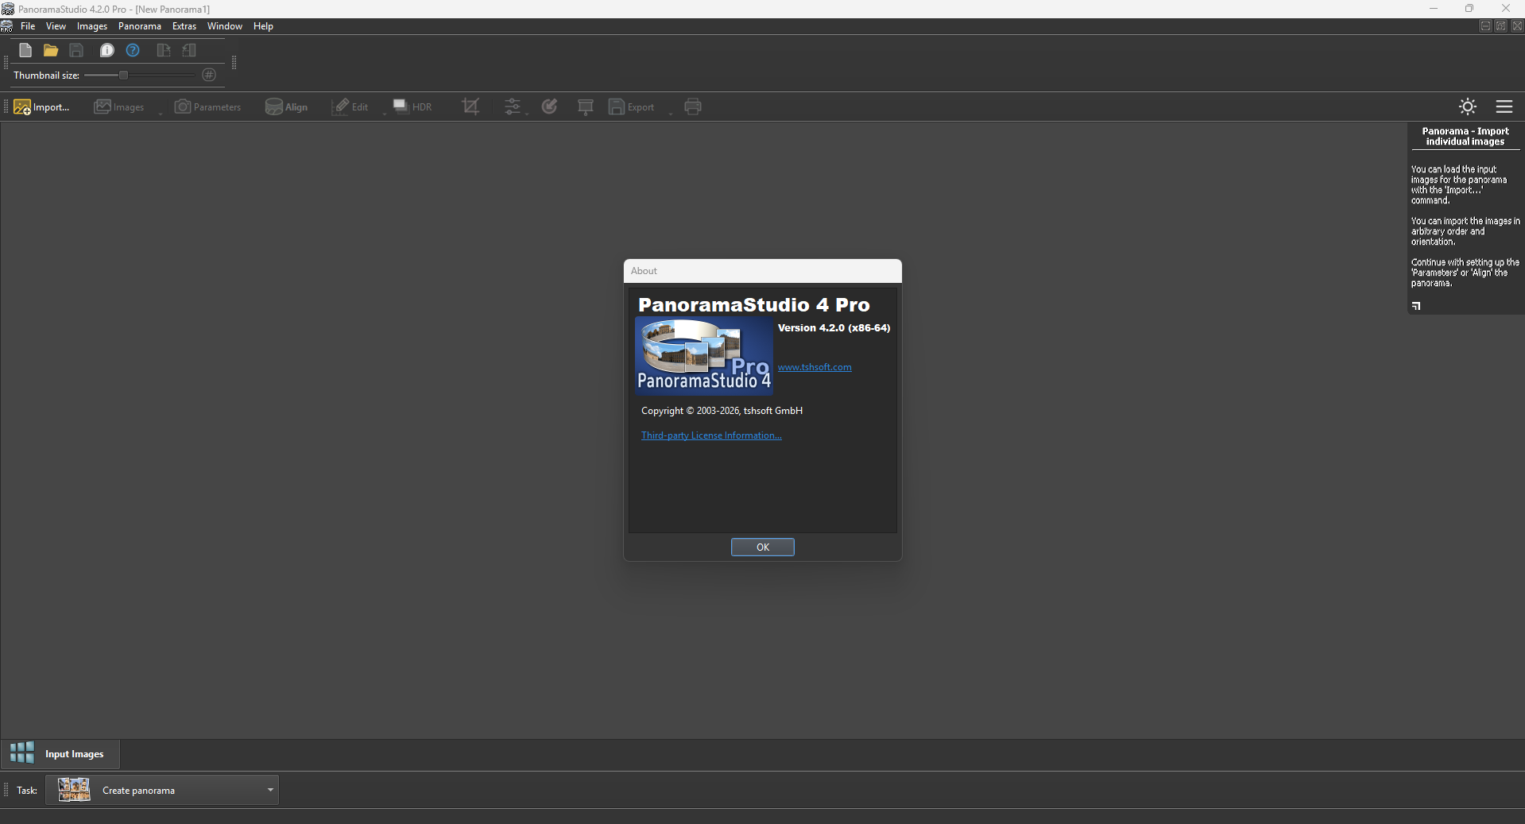The image size is (1525, 824).
Task: Switch to the Input Images tab
Action: (60, 754)
